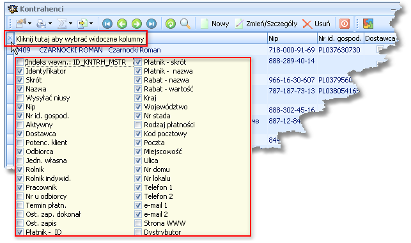The image size is (411, 243).
Task: Go to the previous record
Action: click(122, 24)
